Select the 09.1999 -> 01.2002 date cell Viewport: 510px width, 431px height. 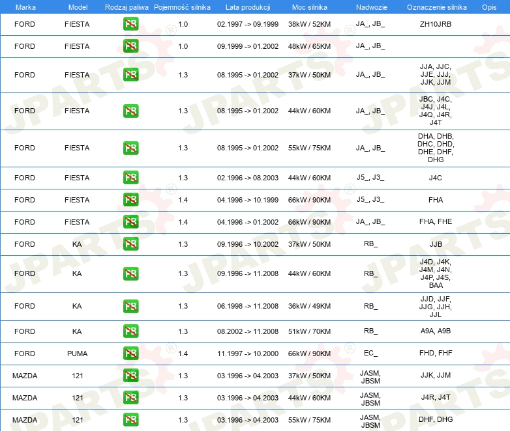[248, 46]
